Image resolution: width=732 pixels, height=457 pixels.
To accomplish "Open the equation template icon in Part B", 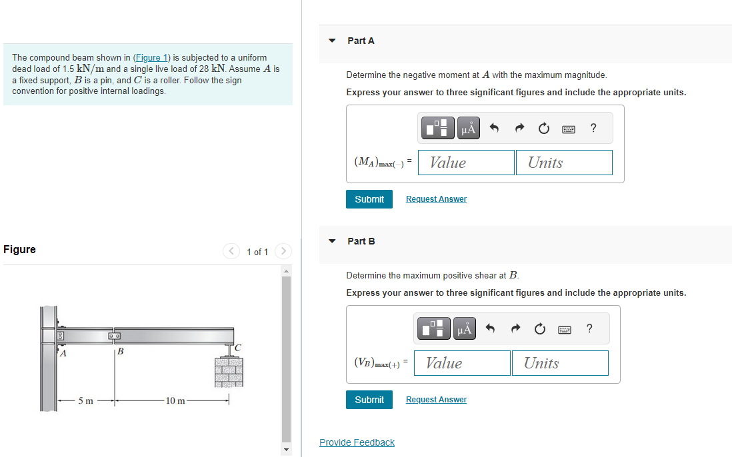I will click(433, 328).
